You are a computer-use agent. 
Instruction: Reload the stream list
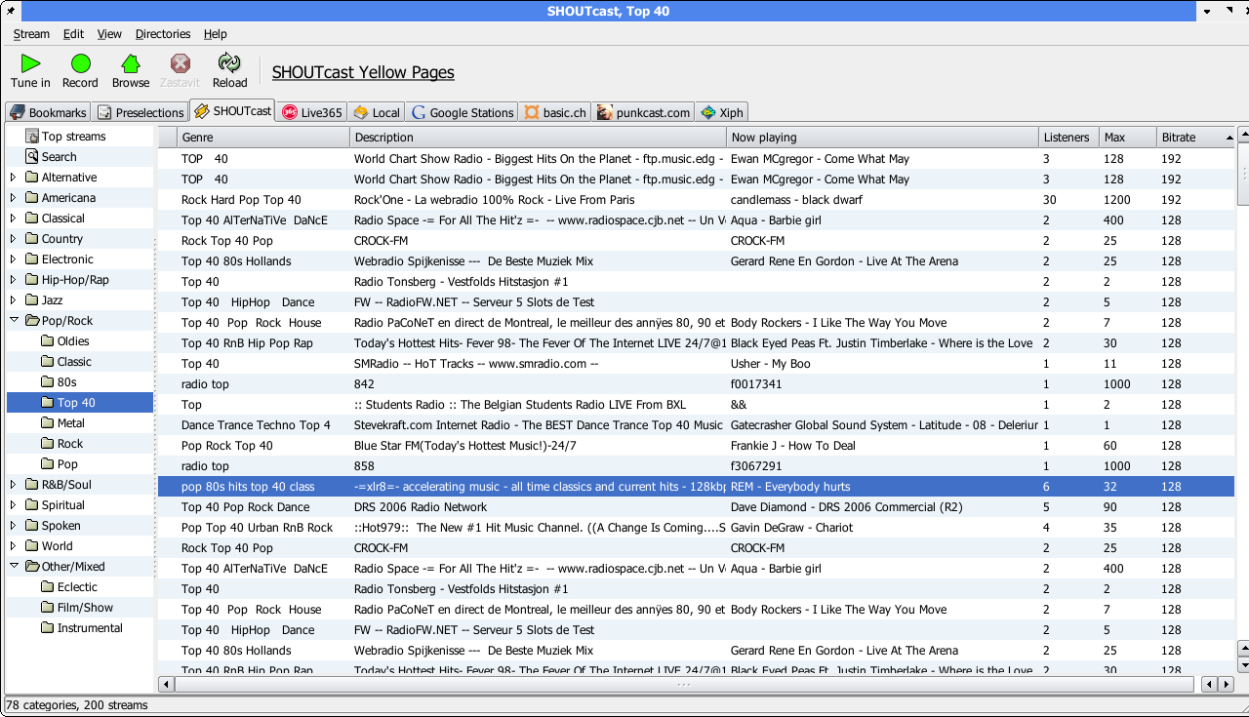click(229, 63)
